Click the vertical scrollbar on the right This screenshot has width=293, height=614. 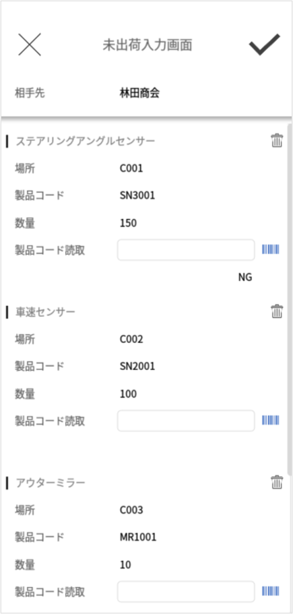click(x=290, y=299)
